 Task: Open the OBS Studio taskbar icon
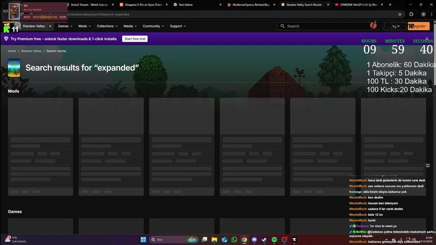tap(284, 240)
